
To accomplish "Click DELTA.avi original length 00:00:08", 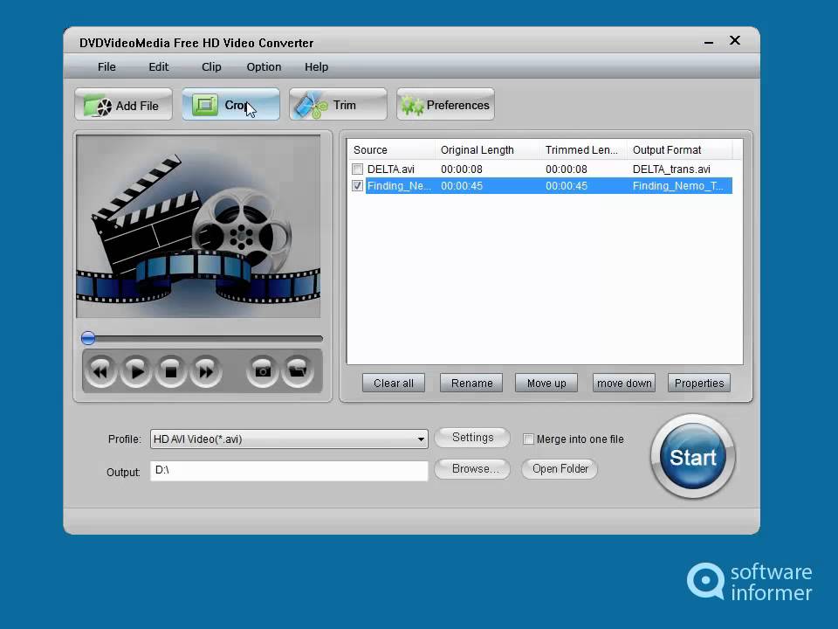I will pyautogui.click(x=461, y=169).
